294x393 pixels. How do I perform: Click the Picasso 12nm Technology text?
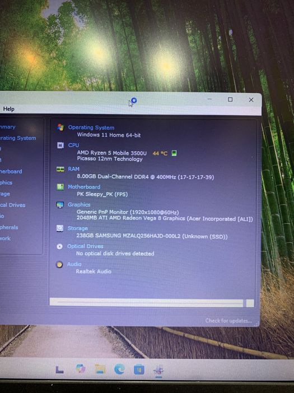click(x=110, y=159)
